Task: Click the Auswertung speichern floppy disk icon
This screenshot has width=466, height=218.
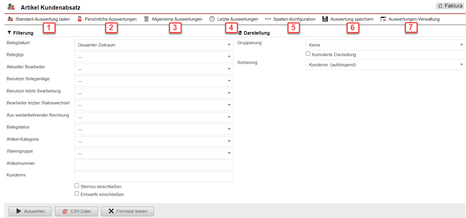Action: pos(325,19)
